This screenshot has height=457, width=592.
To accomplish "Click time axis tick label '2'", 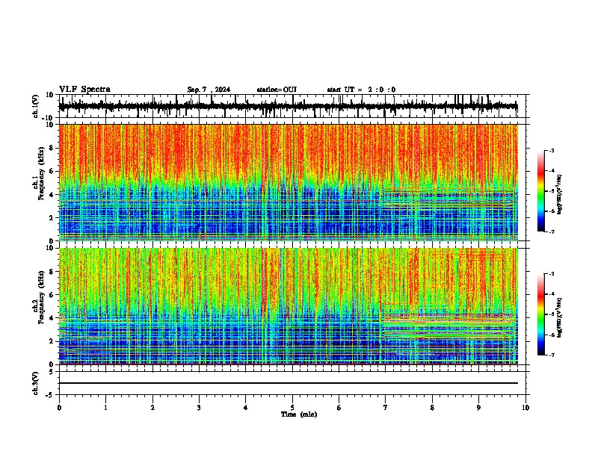I will coord(152,408).
